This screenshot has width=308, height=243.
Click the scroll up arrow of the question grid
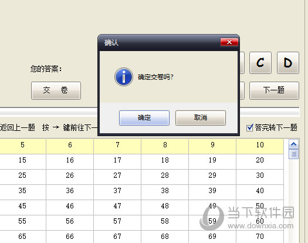click(294, 144)
